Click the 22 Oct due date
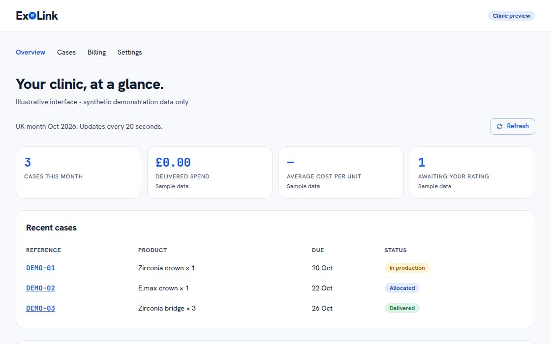Screen dimensions: 551x344 pyautogui.click(x=322, y=288)
